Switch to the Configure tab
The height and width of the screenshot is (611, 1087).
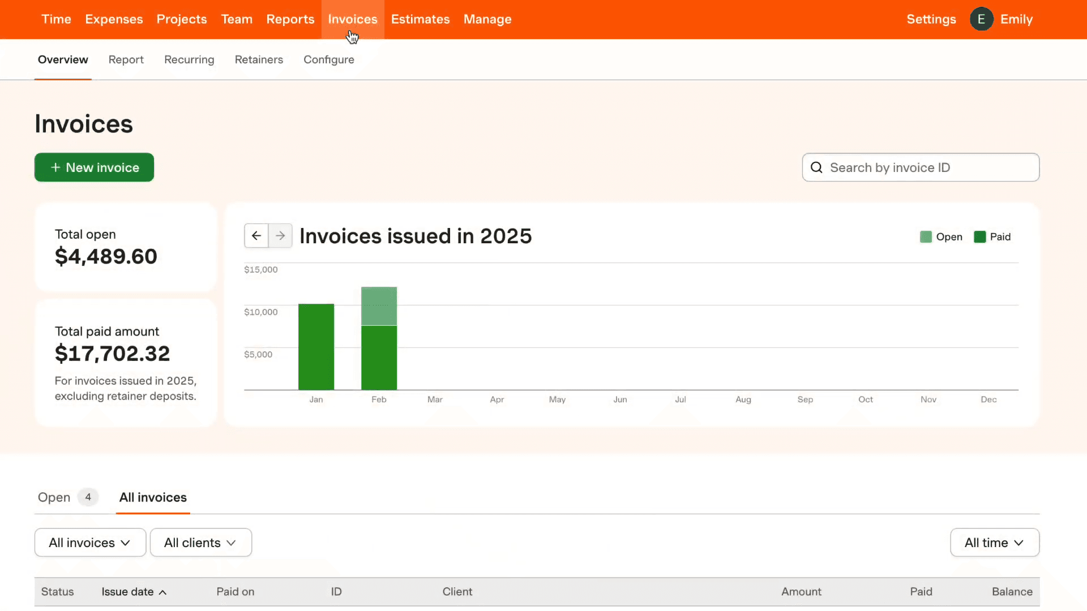tap(329, 59)
